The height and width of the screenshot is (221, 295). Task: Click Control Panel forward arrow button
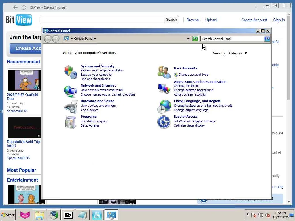click(56, 39)
